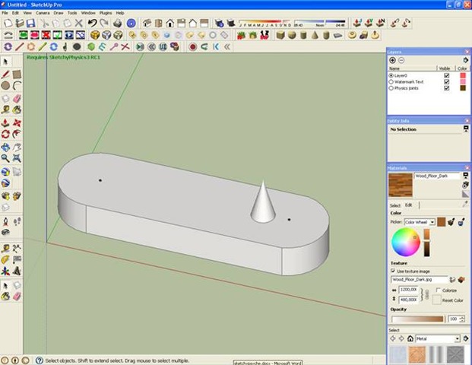Open the Color Wheel picker dropdown

[x=432, y=222]
